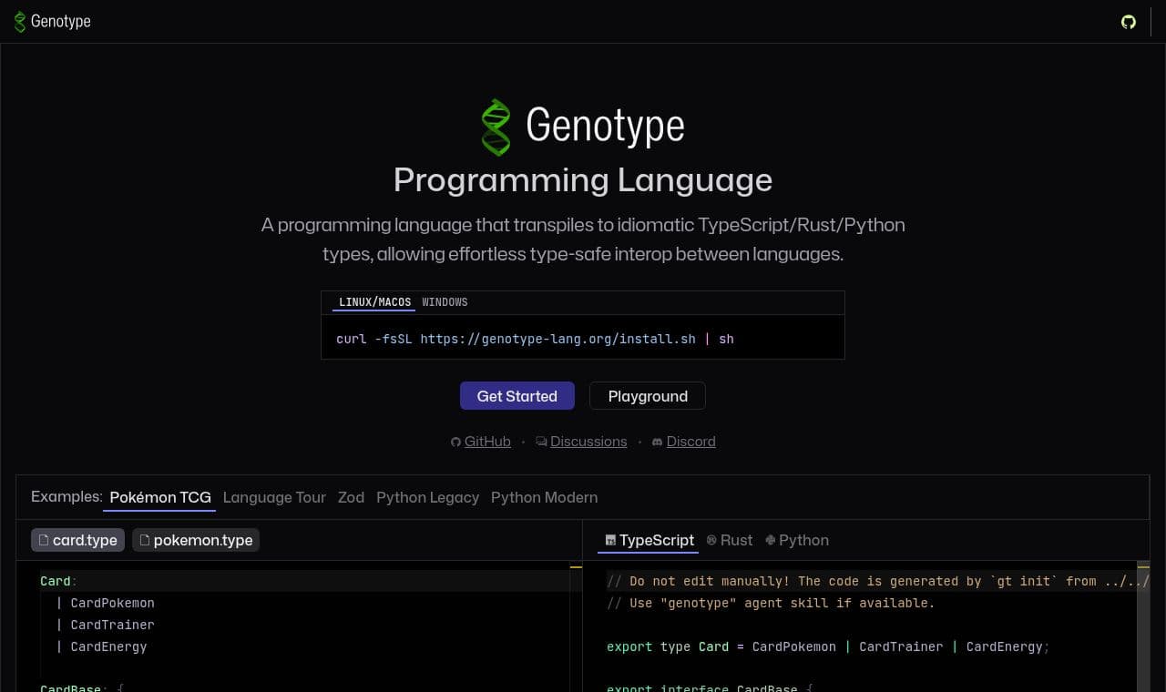Viewport: 1166px width, 692px height.
Task: Switch install command to WINDOWS tab
Action: coord(445,302)
